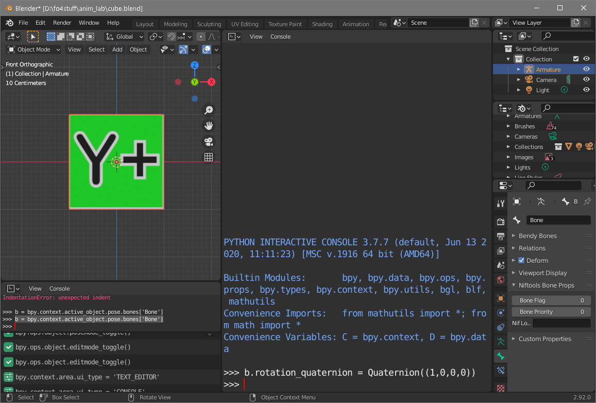Open the Object Mode dropdown
The width and height of the screenshot is (596, 403).
pos(34,49)
